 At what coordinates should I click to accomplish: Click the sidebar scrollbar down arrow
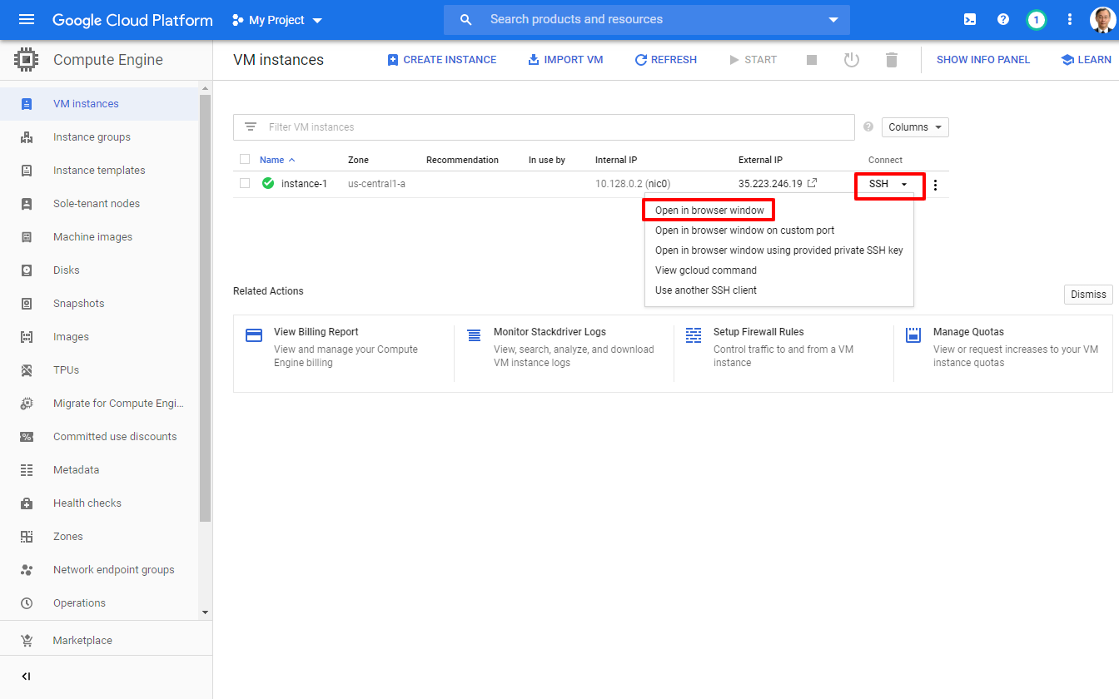click(x=206, y=612)
